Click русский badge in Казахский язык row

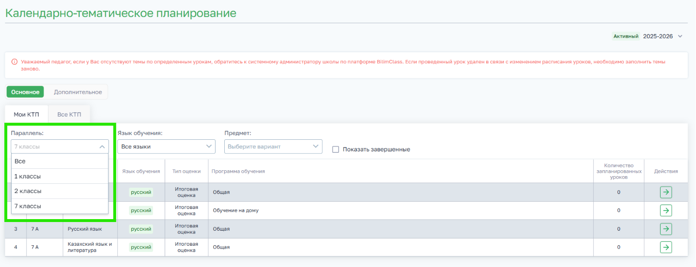click(141, 247)
